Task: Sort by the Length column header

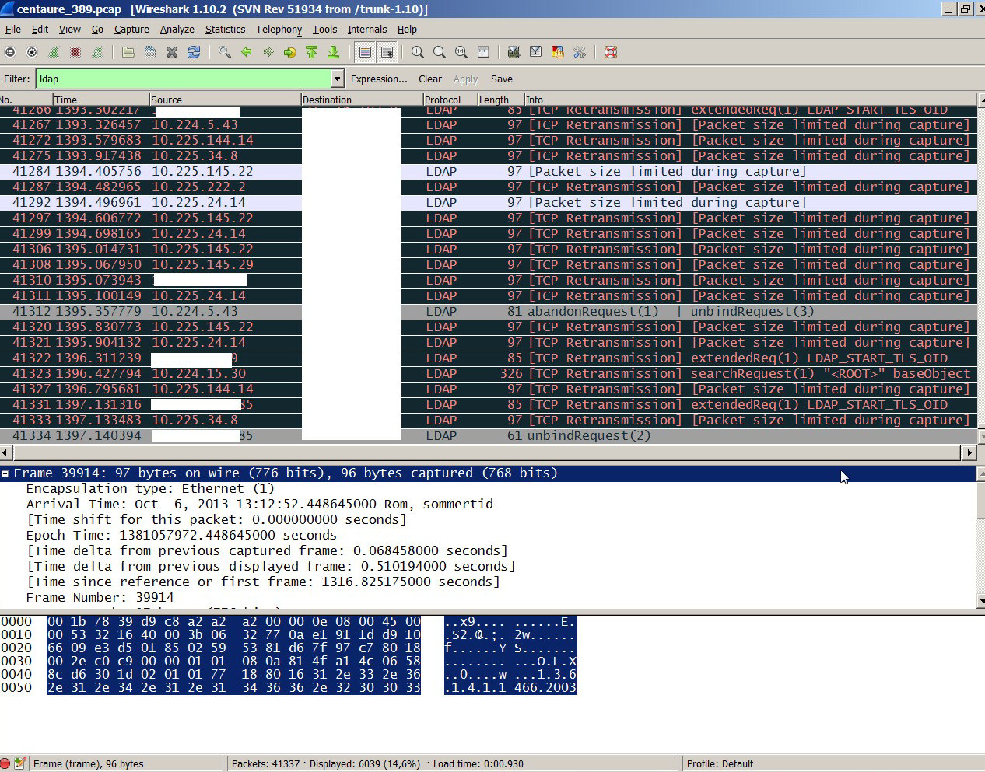Action: pyautogui.click(x=500, y=100)
